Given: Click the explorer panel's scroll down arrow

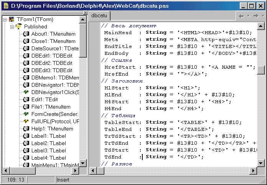Looking at the screenshot, I should [83, 163].
